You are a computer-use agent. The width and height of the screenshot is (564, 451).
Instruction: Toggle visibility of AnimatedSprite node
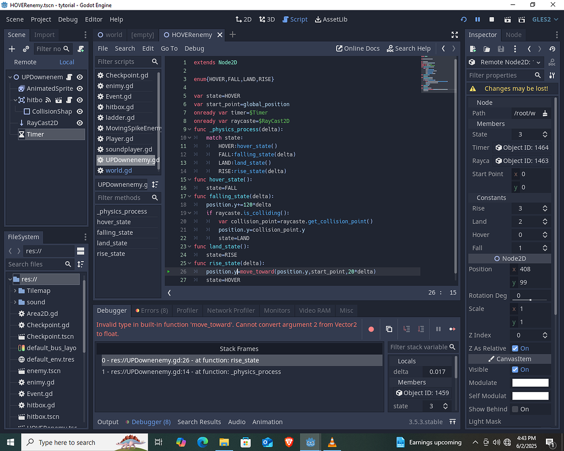pos(79,88)
